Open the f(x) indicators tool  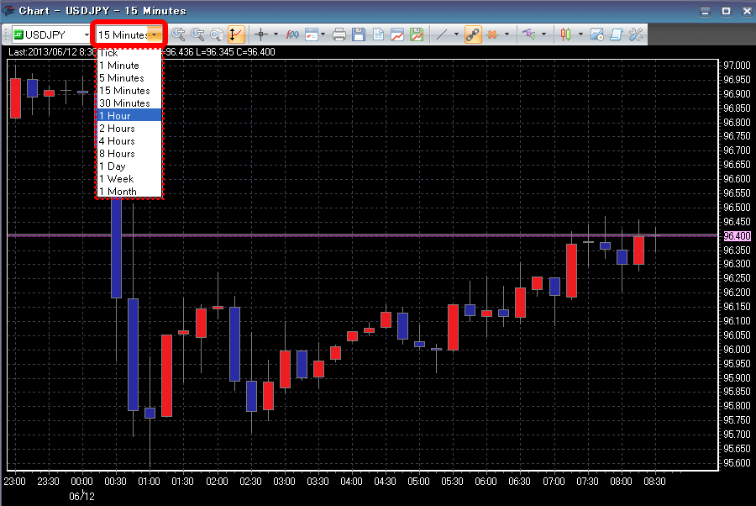pyautogui.click(x=292, y=34)
